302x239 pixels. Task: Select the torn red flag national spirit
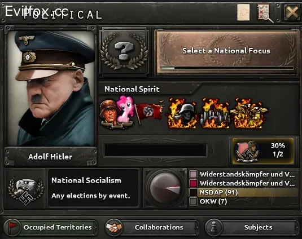click(148, 112)
